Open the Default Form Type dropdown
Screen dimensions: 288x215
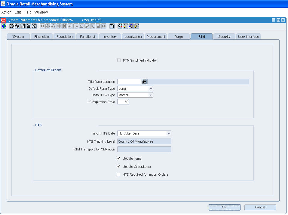tap(151, 89)
